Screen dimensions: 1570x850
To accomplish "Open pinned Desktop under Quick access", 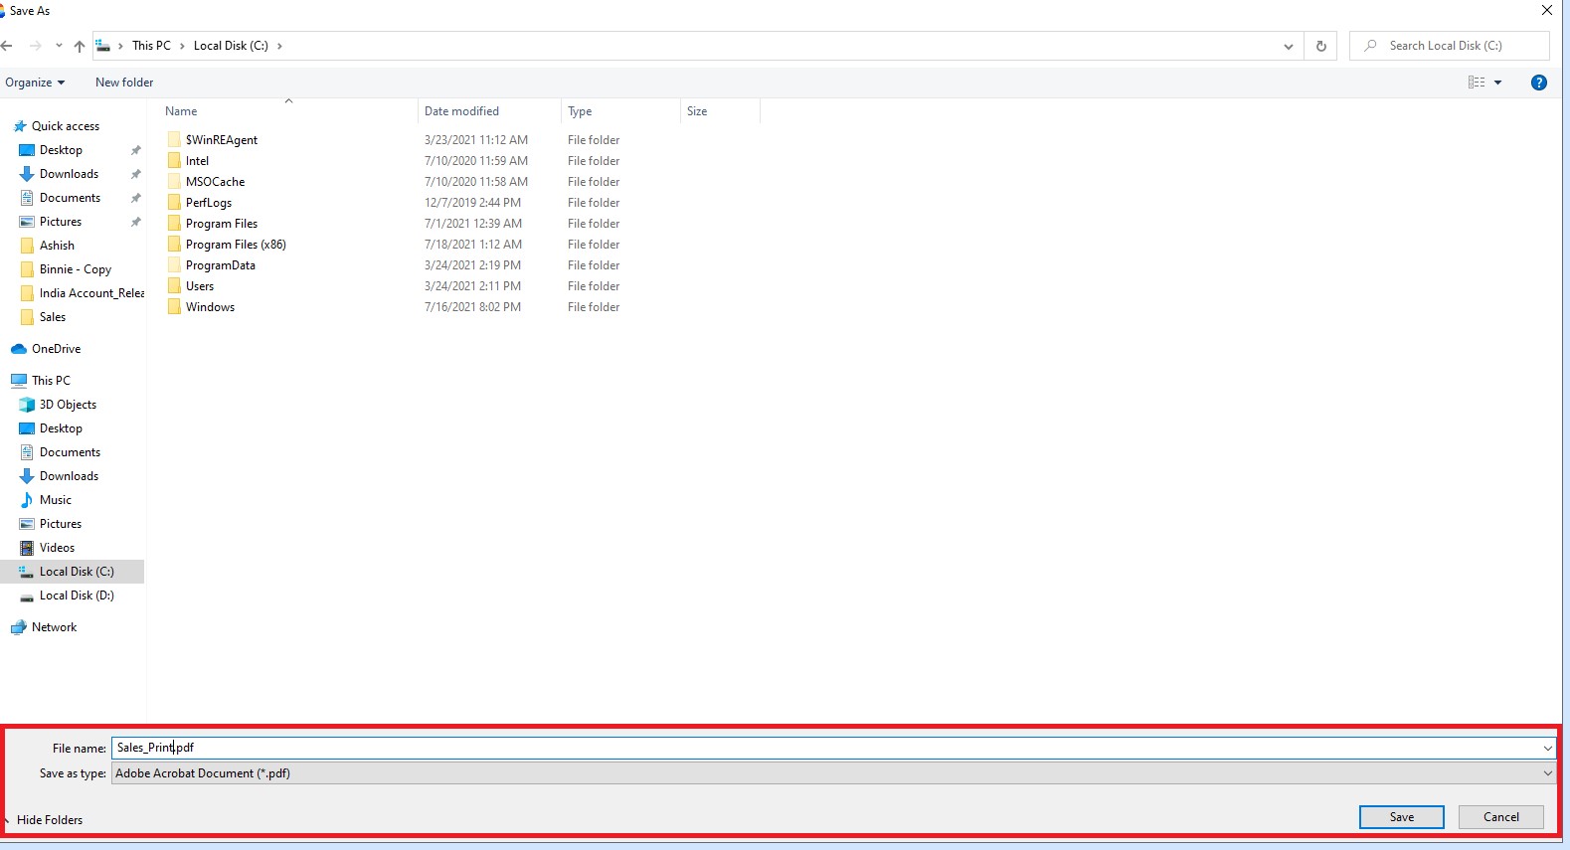I will point(61,150).
